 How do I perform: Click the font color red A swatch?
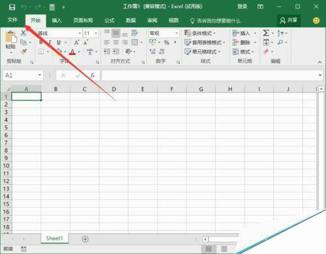[x=72, y=52]
